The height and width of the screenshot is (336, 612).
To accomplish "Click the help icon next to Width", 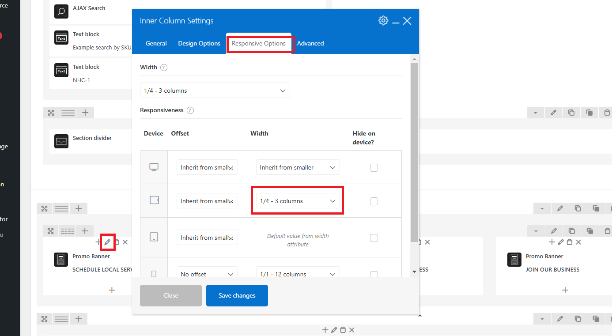I will pyautogui.click(x=164, y=68).
